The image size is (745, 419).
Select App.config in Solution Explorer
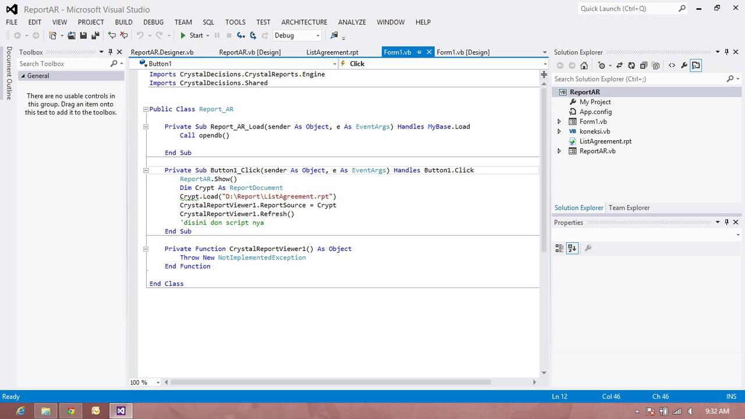click(595, 112)
